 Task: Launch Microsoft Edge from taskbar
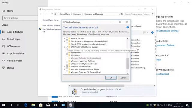pyautogui.click(x=25, y=105)
